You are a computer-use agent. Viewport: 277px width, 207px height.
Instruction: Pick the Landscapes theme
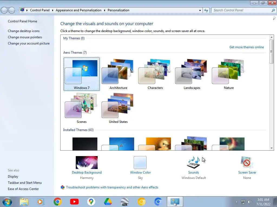click(x=192, y=74)
